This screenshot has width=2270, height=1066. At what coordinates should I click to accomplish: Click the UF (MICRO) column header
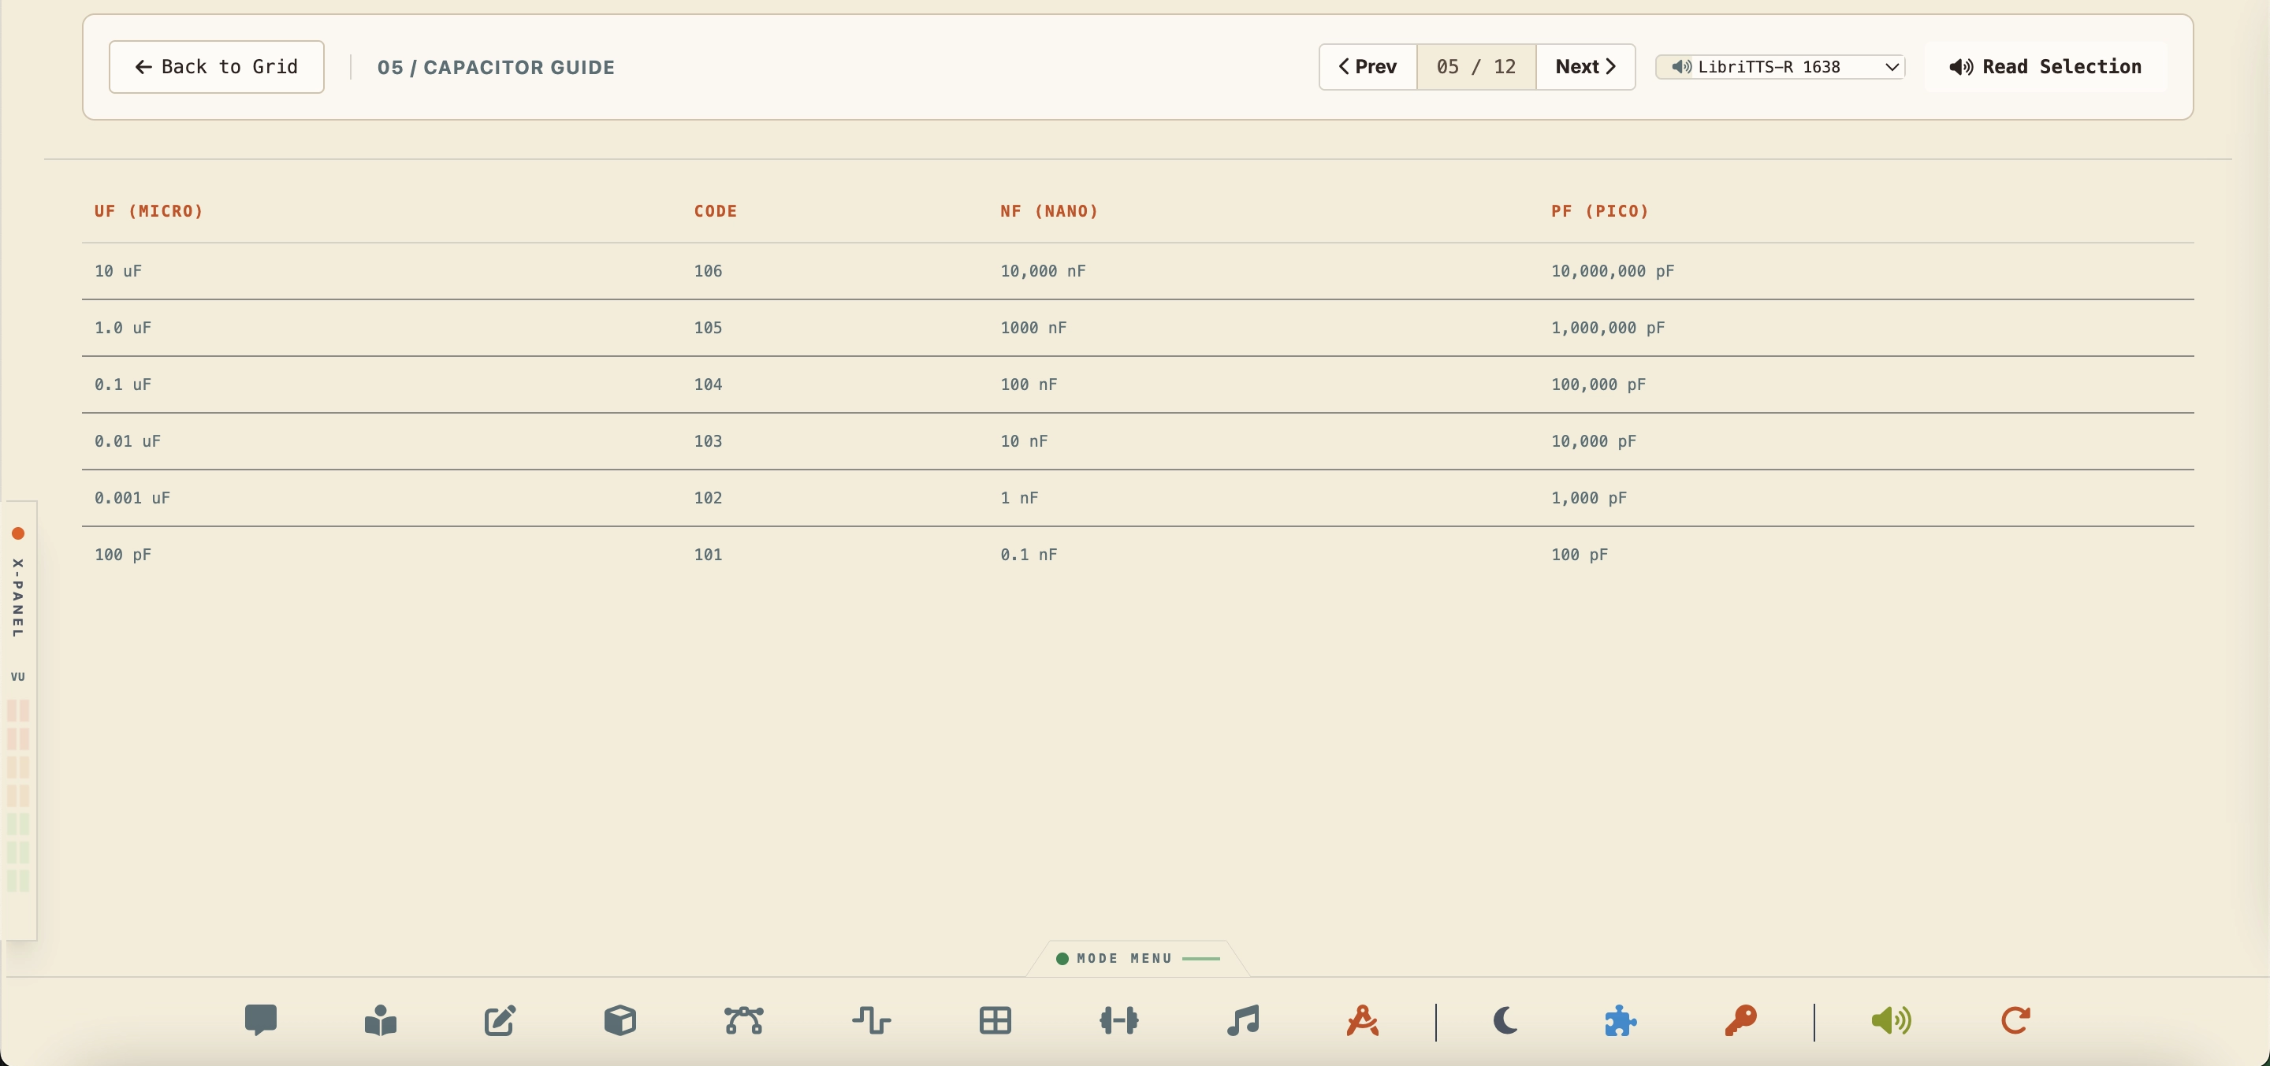point(149,211)
